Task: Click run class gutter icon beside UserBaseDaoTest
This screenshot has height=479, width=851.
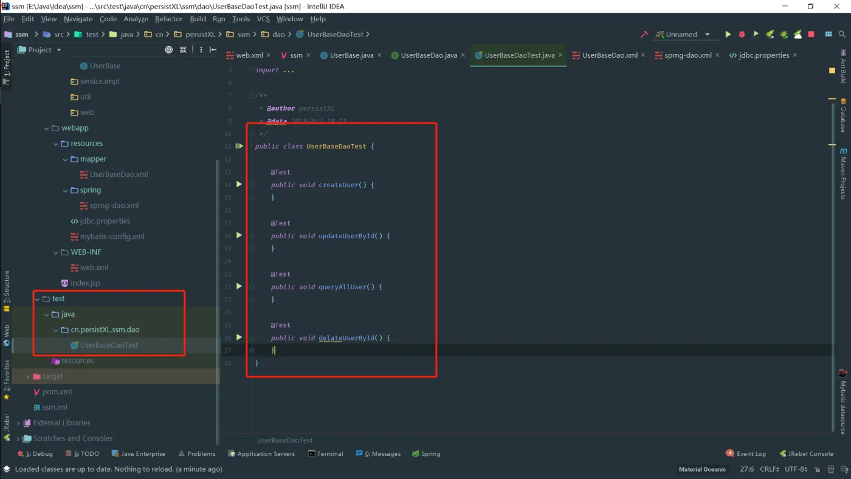Action: pos(239,146)
